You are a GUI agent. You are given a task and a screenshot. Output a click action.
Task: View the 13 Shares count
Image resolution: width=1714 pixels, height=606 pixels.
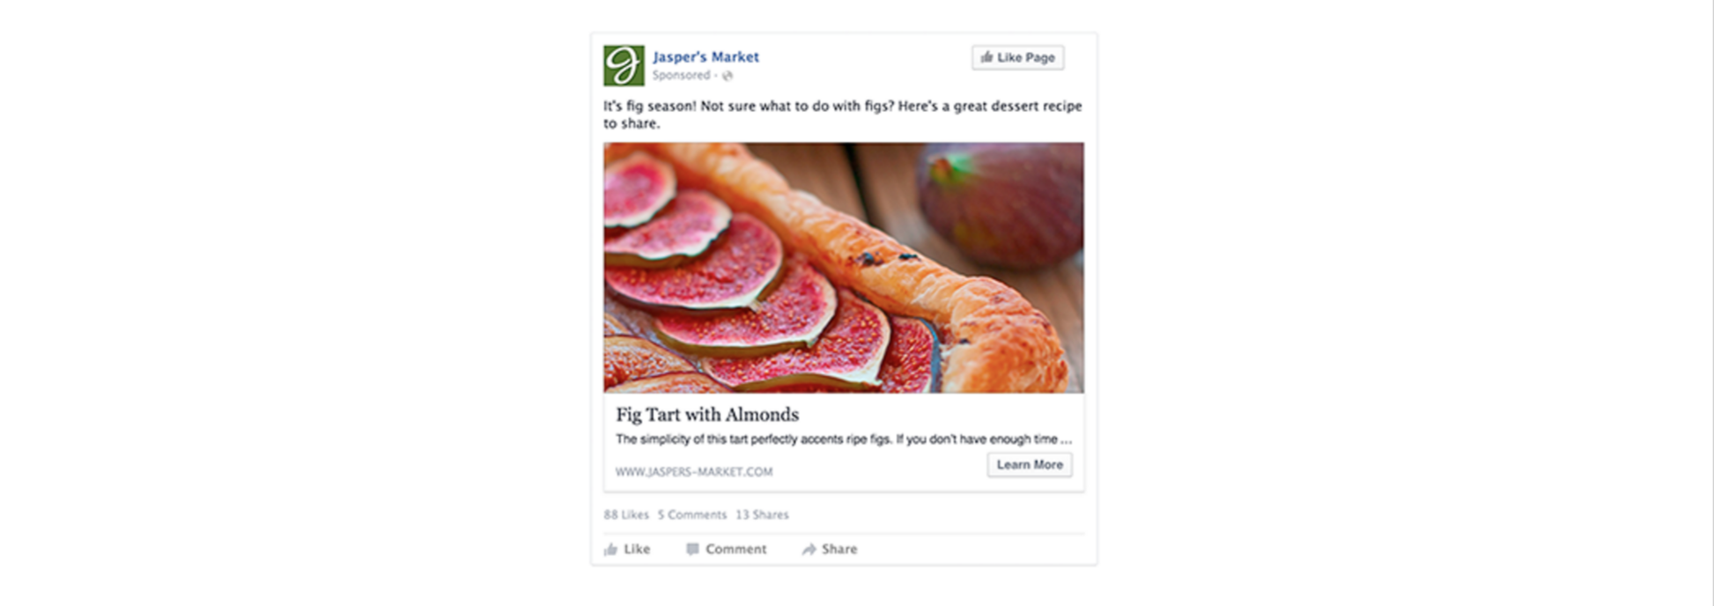coord(762,514)
